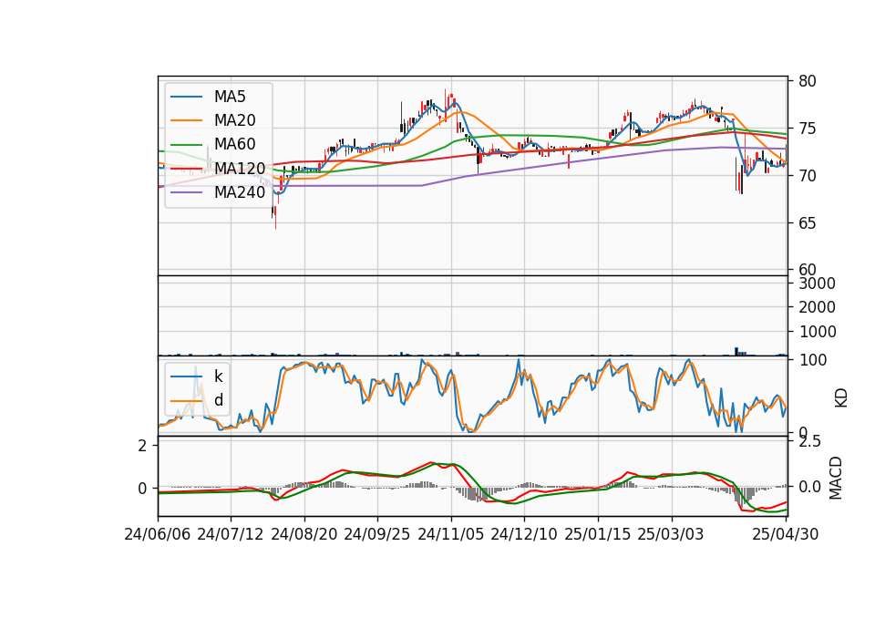Image resolution: width=875 pixels, height=629 pixels.
Task: Click the 80 price axis label
Action: pyautogui.click(x=808, y=81)
